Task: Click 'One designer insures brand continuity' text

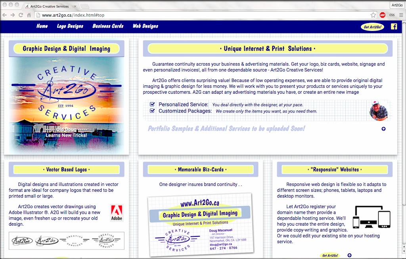Action: (201, 185)
